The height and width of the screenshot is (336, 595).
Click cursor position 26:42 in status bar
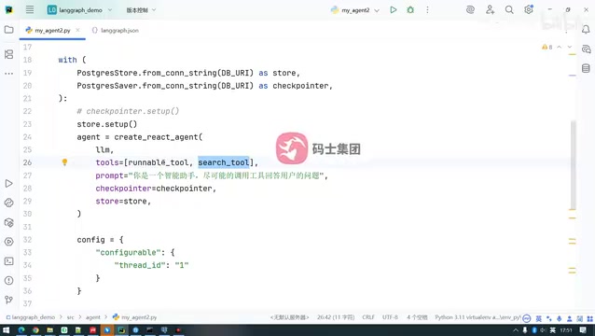(336, 317)
